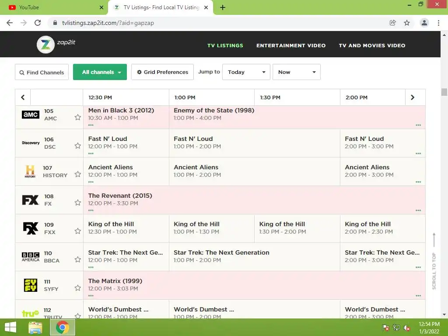Image resolution: width=448 pixels, height=336 pixels.
Task: Favorite AMC channel with star
Action: (x=78, y=117)
